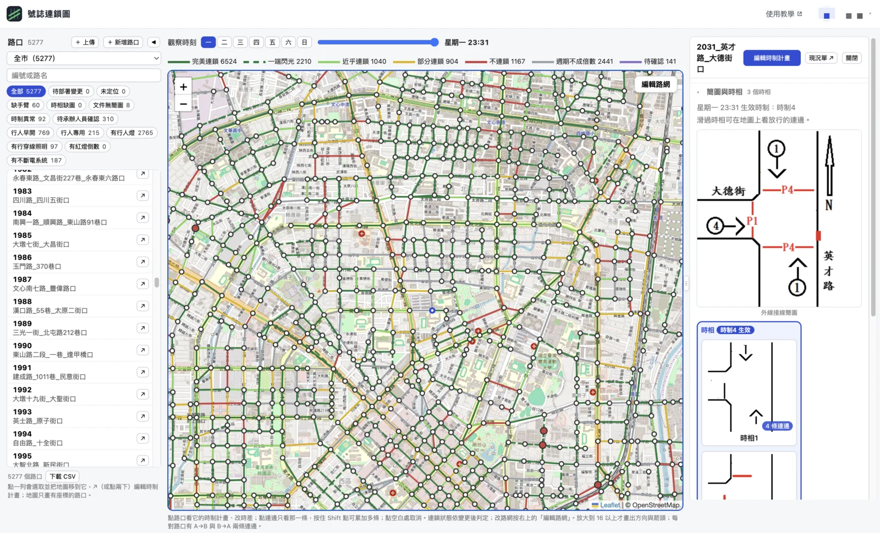Focus the 編號或路名 search field
Viewport: 880px width, 533px height.
pos(84,75)
